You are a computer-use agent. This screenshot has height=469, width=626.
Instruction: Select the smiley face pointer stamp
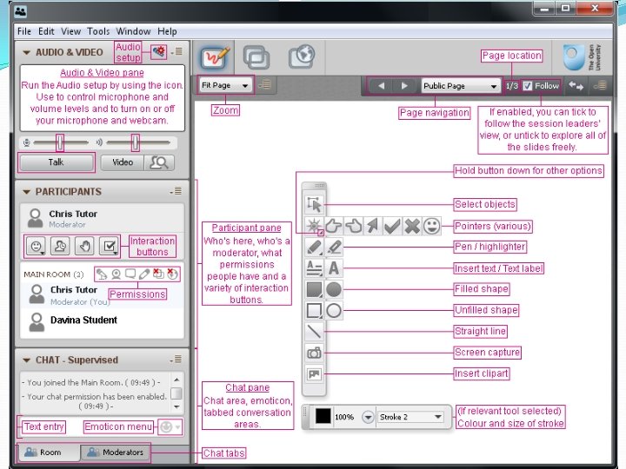(x=431, y=226)
